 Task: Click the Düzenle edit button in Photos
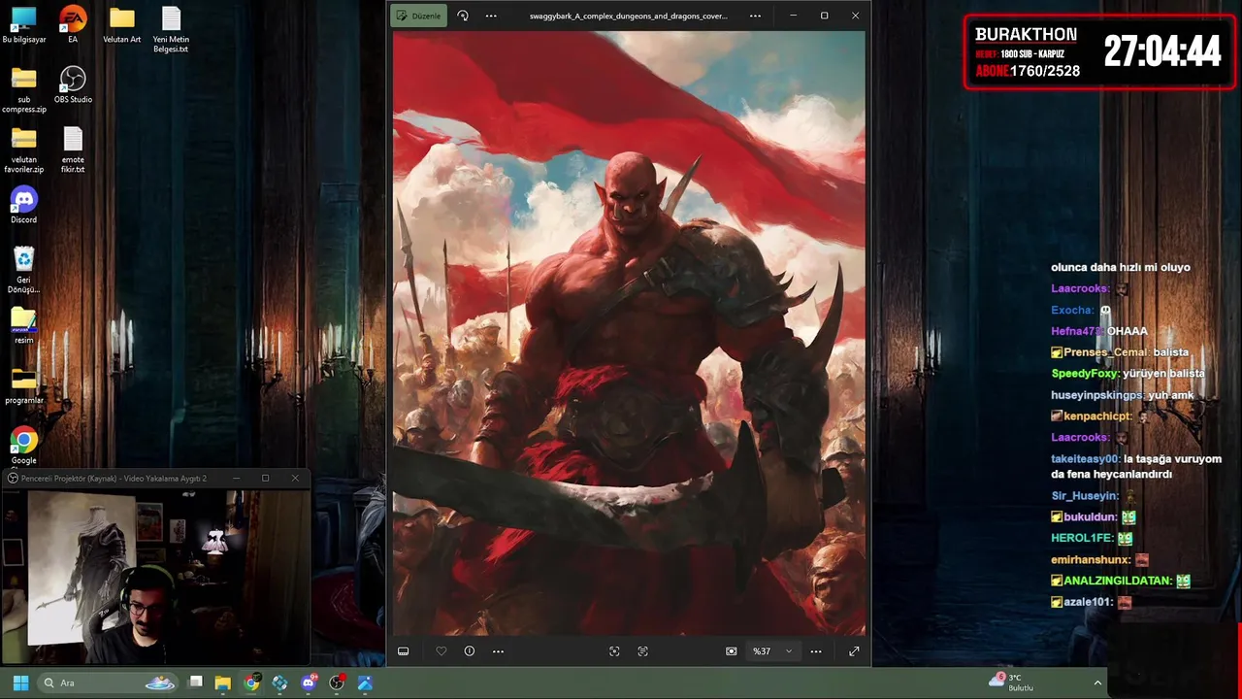(x=419, y=16)
